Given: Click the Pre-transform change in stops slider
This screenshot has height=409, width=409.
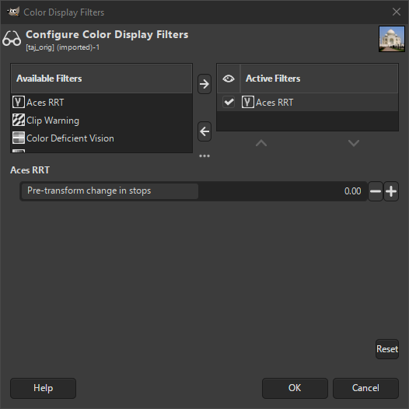Looking at the screenshot, I should 194,191.
